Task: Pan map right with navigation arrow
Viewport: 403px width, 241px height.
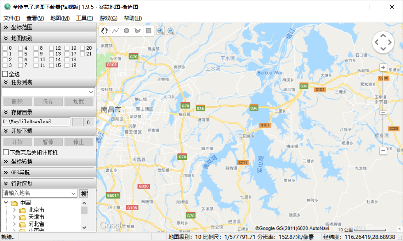Action: (390, 42)
